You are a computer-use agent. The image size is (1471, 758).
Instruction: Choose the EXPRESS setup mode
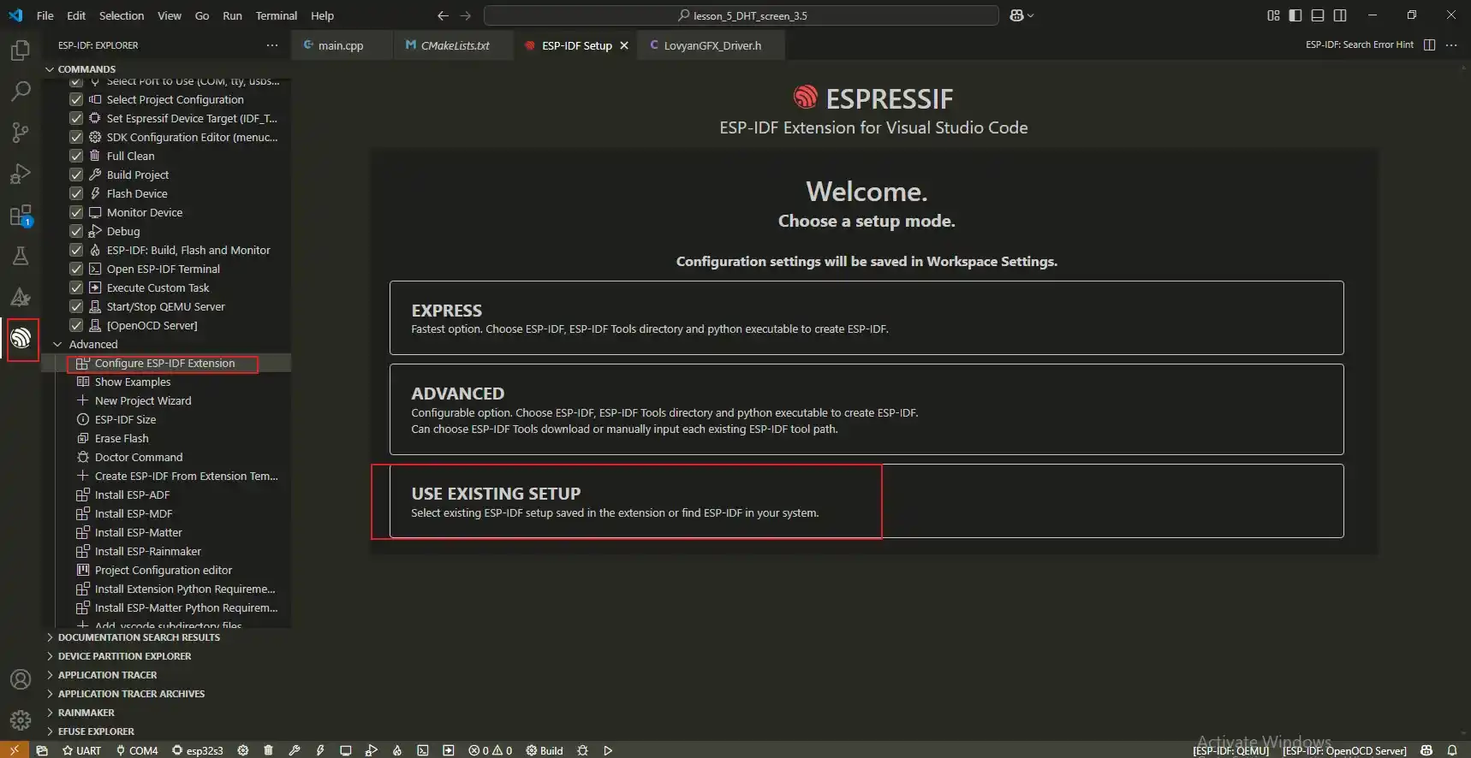(866, 317)
